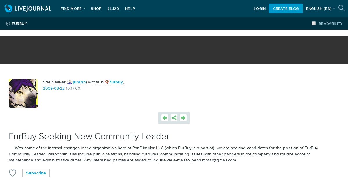
Task: Open the furbuy community link
Action: pos(116,82)
